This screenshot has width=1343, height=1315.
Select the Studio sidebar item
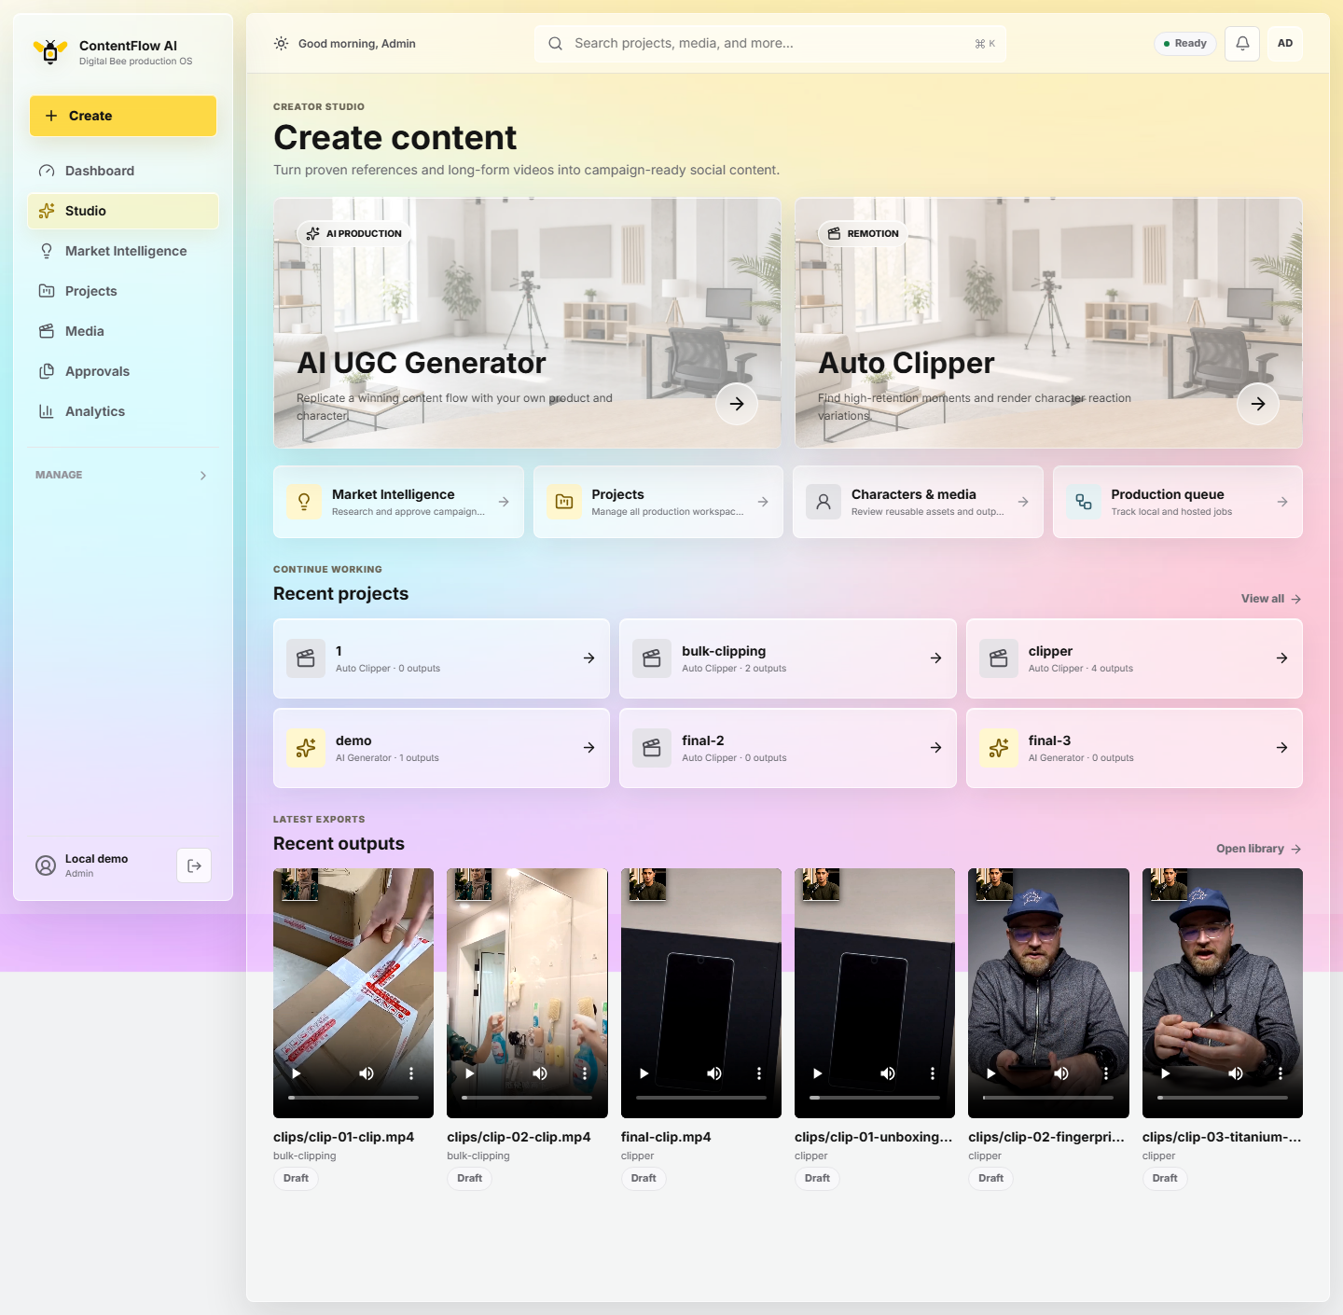[x=123, y=211]
